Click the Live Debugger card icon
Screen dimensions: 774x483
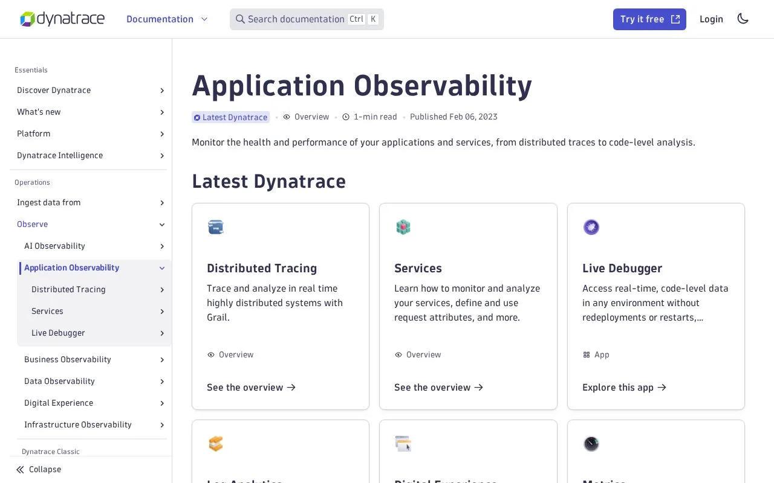coord(591,227)
